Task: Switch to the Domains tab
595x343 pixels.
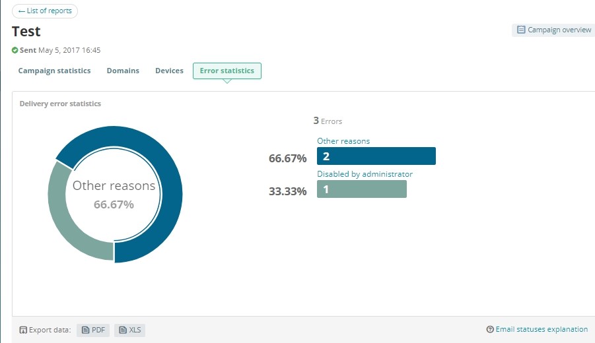Action: pos(123,71)
